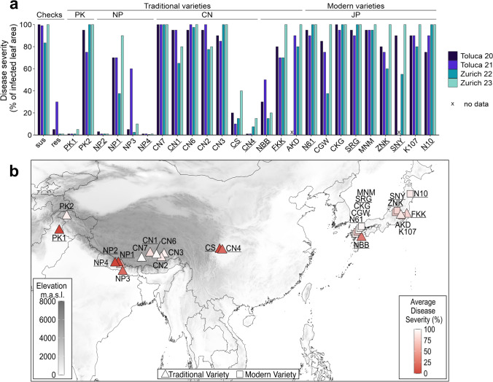Click the Toluca 20 legend color swatch

coord(453,56)
